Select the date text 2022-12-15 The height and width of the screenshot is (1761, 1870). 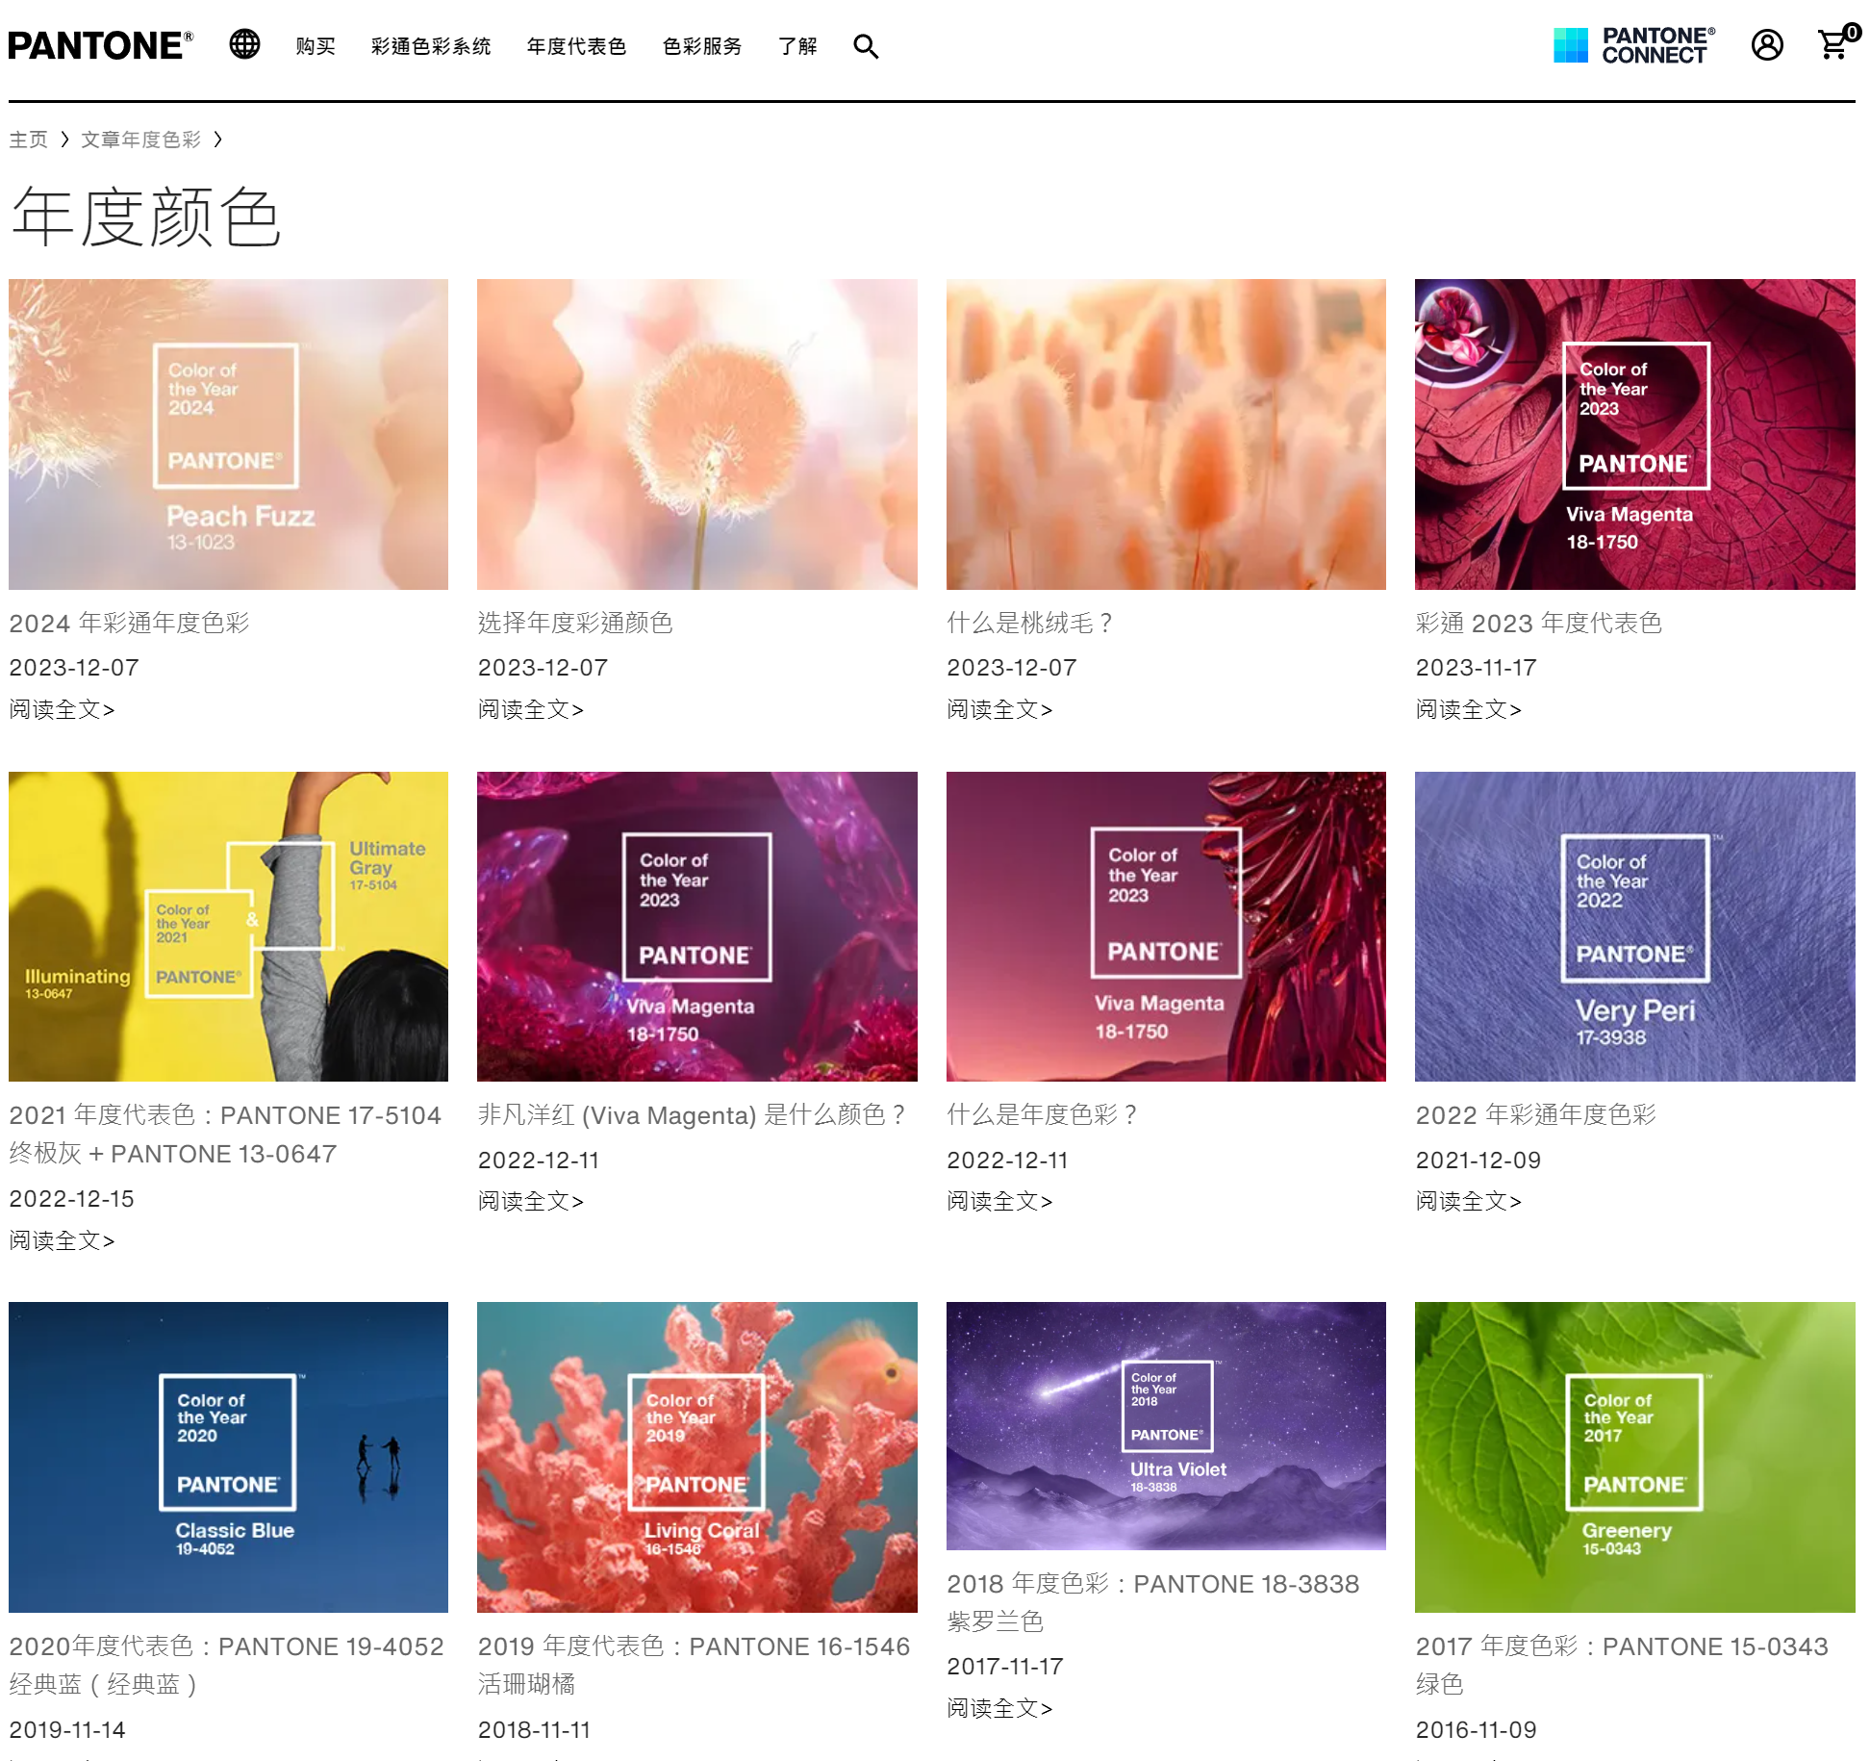tap(72, 1199)
